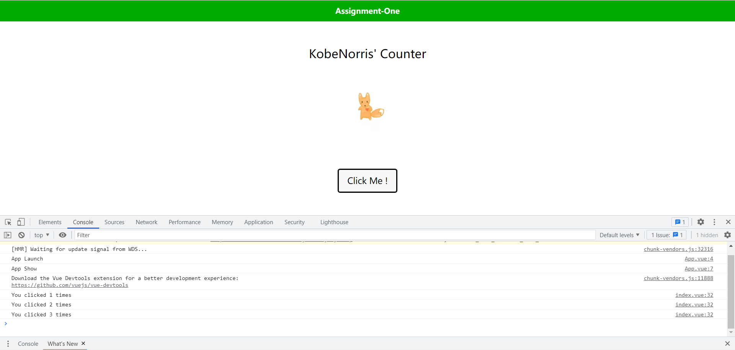
Task: Show the console sidebar panel
Action: [8, 235]
